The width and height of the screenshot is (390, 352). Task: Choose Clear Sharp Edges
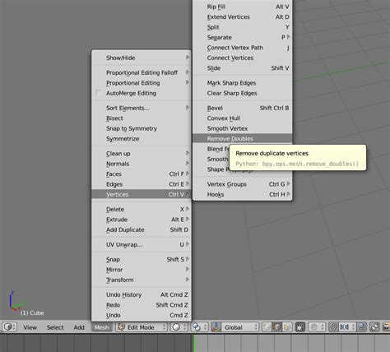[x=243, y=93]
